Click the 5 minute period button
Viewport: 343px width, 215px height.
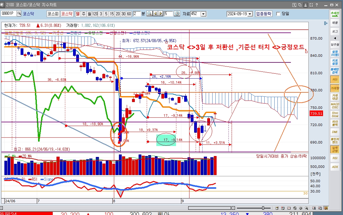(x=106, y=13)
